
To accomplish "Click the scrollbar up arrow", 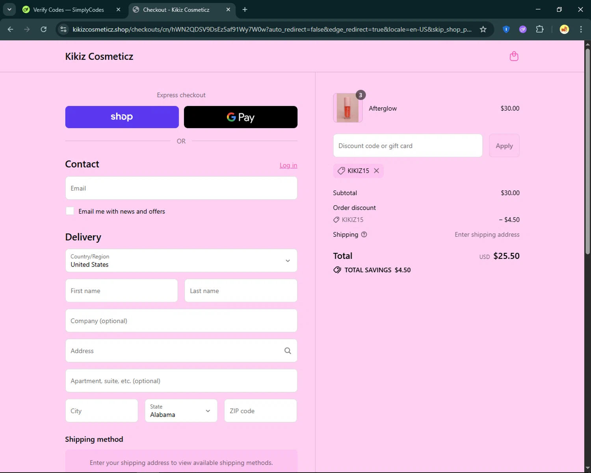I will (587, 44).
